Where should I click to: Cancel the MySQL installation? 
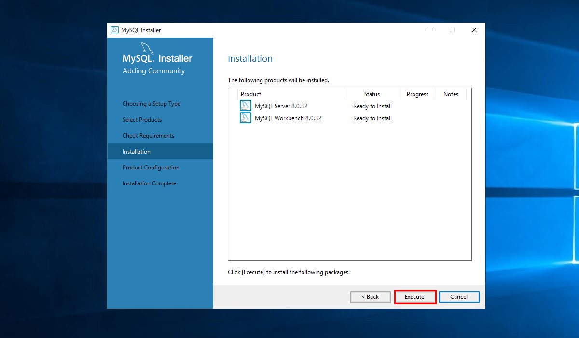tap(459, 297)
